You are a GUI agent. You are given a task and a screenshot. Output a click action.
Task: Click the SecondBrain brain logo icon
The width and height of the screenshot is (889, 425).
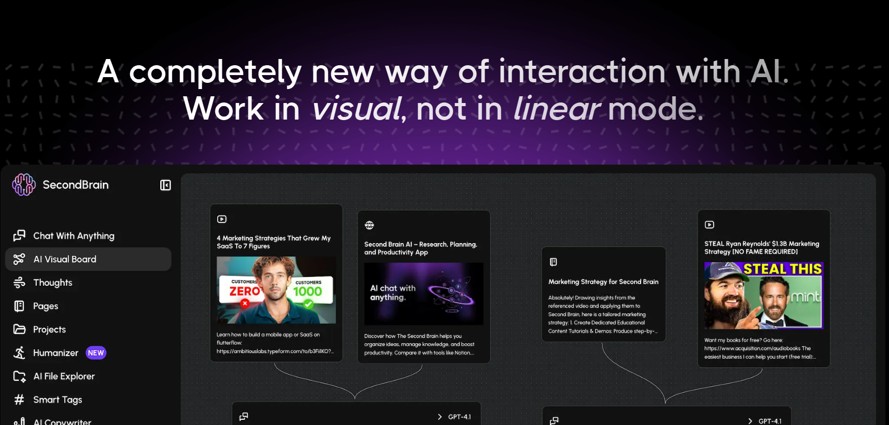[24, 185]
